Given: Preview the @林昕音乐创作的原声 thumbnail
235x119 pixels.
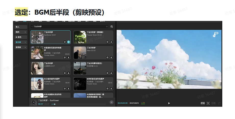Looking at the screenshot, I should click(80, 84).
